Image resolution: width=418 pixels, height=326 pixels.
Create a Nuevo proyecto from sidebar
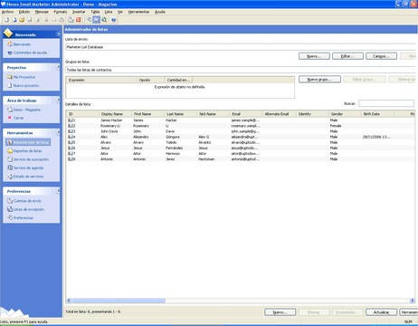[x=23, y=86]
